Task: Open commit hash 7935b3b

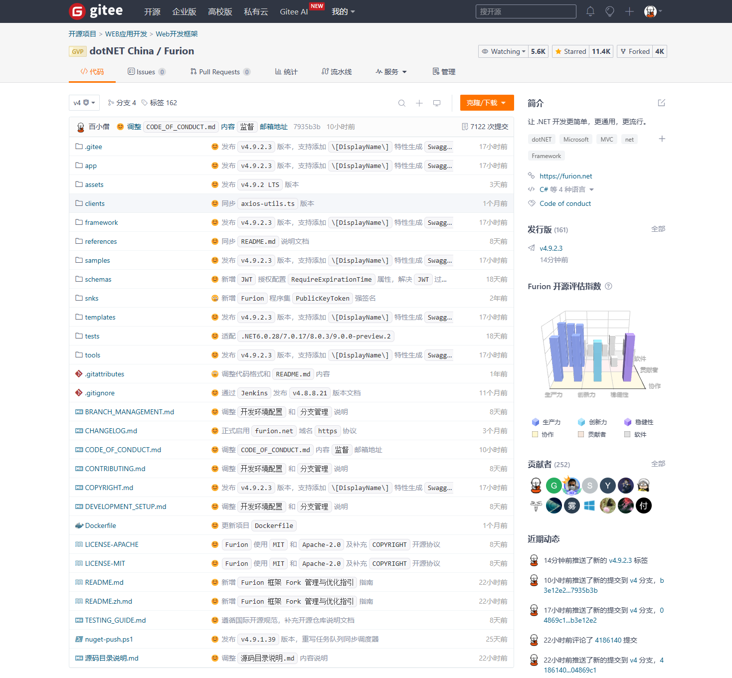Action: click(x=307, y=127)
